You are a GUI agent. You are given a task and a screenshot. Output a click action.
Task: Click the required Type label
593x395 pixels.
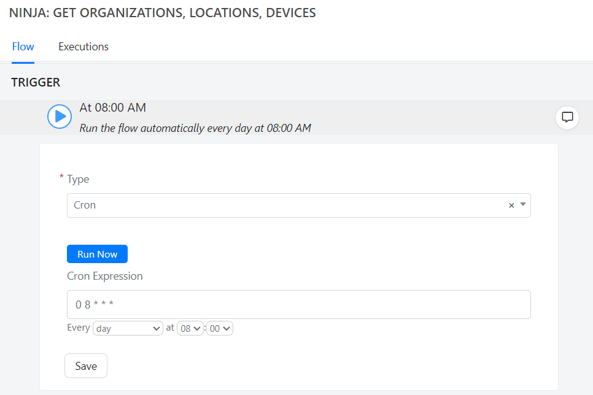74,178
